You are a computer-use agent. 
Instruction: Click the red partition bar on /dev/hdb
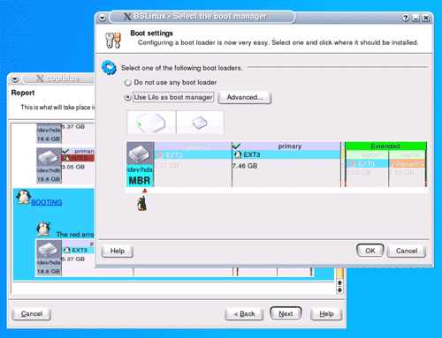78,158
